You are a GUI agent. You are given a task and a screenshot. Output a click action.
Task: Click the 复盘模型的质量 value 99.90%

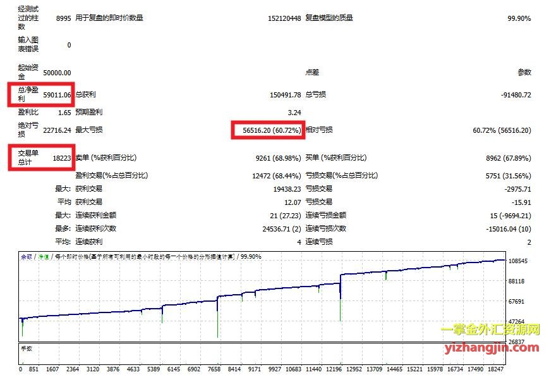click(x=519, y=18)
